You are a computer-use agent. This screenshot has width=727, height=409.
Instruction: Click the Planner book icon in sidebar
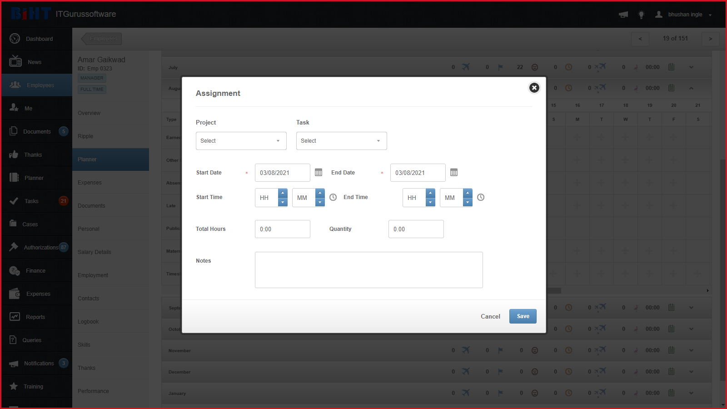(x=14, y=177)
